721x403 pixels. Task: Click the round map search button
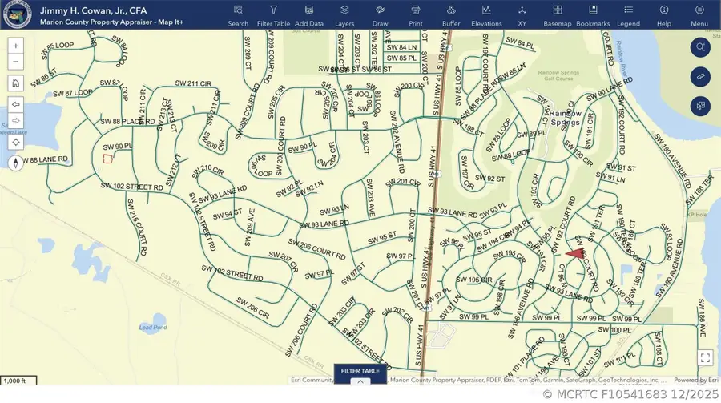(700, 47)
